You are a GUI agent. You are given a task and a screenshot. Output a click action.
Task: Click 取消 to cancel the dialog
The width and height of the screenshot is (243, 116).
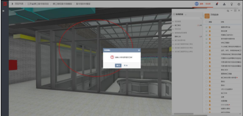(x=126, y=66)
